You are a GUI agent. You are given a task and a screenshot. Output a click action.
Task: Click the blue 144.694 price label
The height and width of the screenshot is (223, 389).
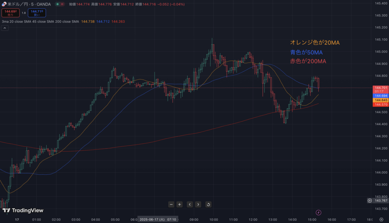pyautogui.click(x=381, y=96)
